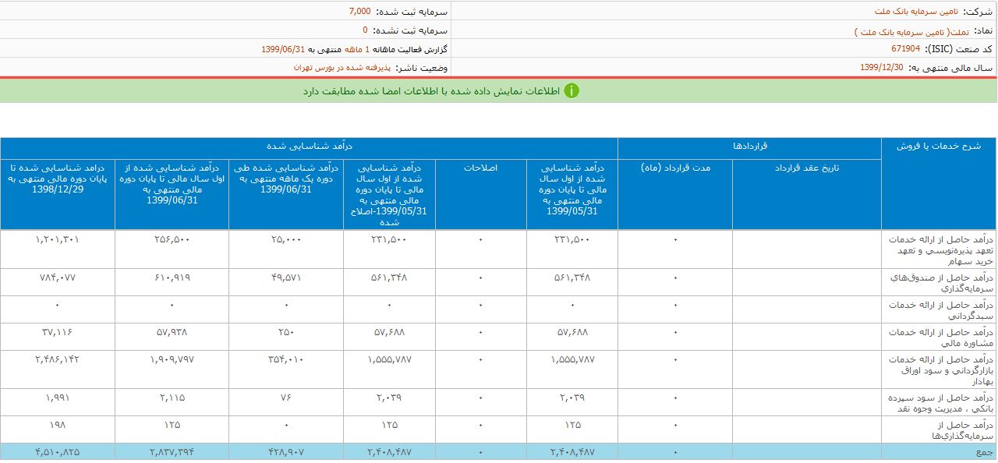Select the cell with value ۳۵۴,۰۱۰
The image size is (998, 463).
285,359
